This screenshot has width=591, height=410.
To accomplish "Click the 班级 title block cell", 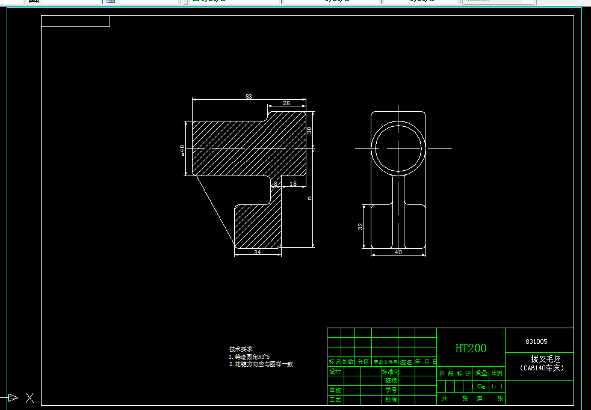I will click(391, 381).
